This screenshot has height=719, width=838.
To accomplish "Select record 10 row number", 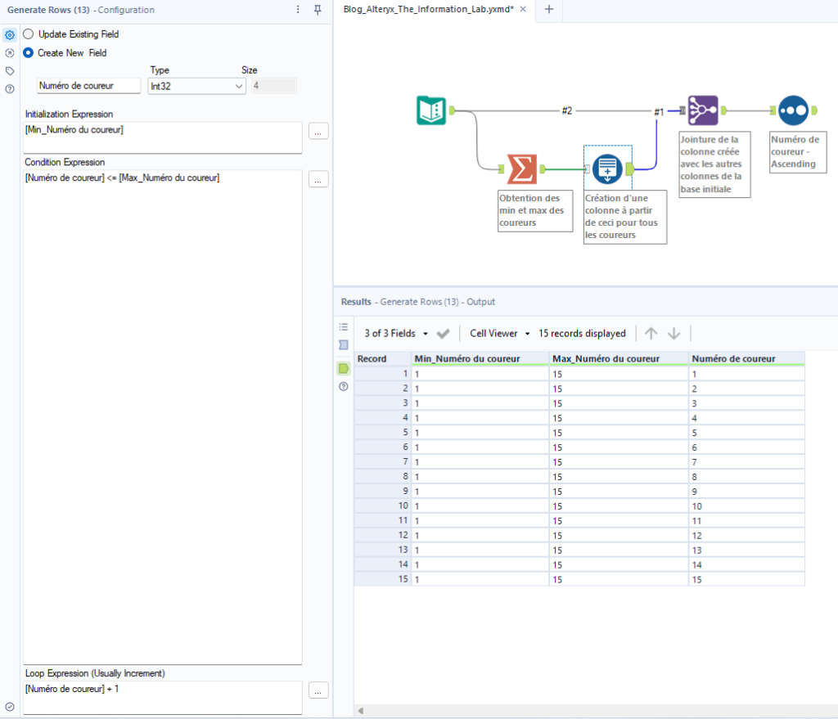I will click(383, 506).
